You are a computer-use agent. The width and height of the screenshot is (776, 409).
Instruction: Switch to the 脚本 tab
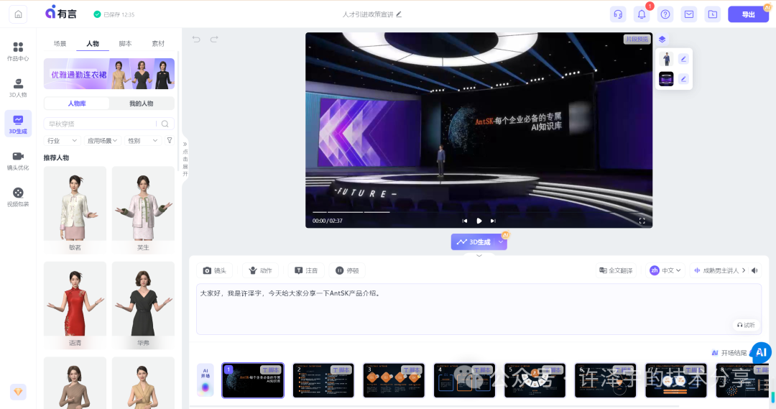coord(125,44)
